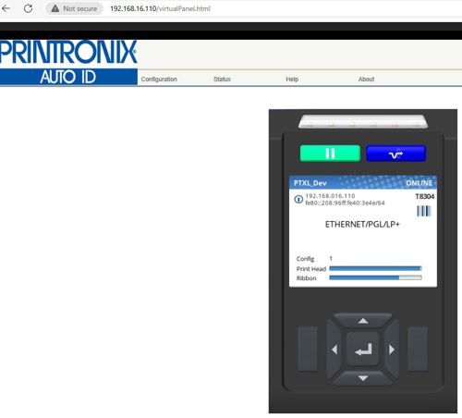The width and height of the screenshot is (462, 418).
Task: Click the Ribbon level bar
Action: (375, 277)
